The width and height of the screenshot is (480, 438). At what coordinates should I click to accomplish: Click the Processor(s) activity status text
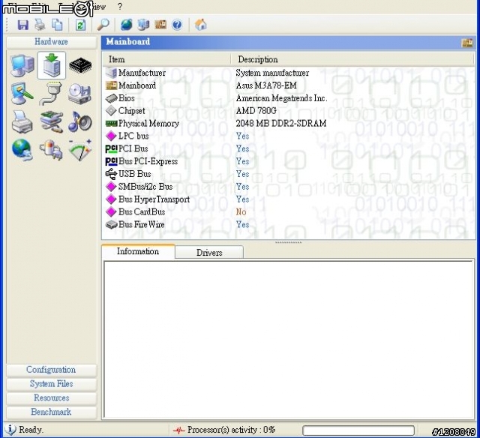[232, 430]
